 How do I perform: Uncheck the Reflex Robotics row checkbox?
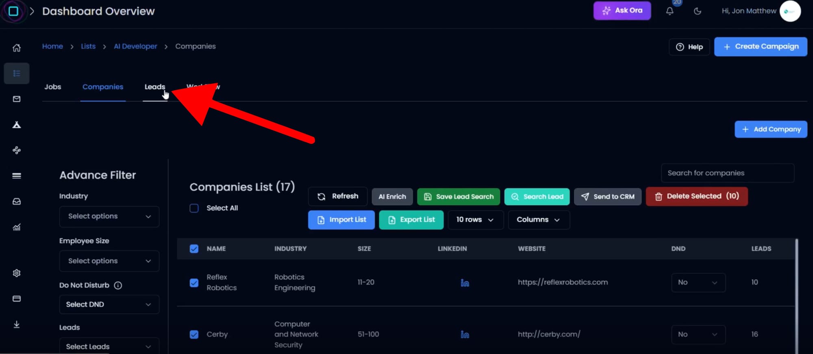click(194, 283)
